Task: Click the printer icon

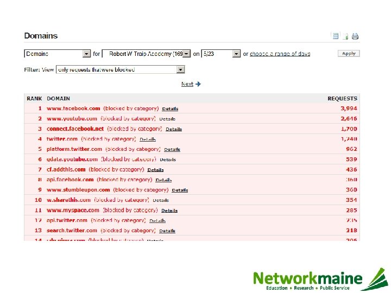Action: pos(355,36)
